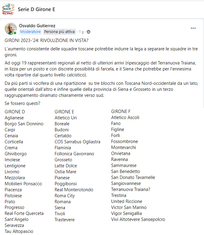Open Osvaldo Gutierrez's profile picture
Viewport: 204px width, 235px height.
(10, 28)
